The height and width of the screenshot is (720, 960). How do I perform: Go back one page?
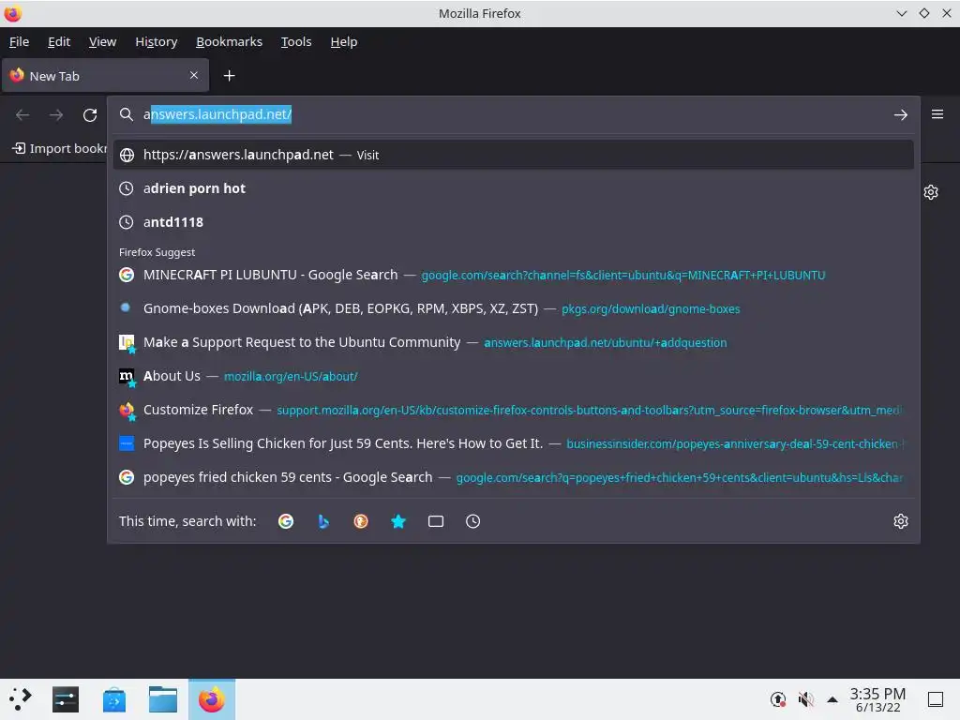pyautogui.click(x=22, y=114)
